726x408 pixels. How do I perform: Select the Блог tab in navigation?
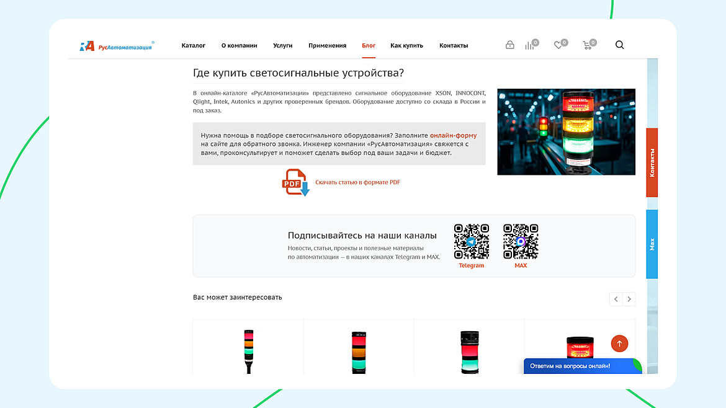pos(369,45)
